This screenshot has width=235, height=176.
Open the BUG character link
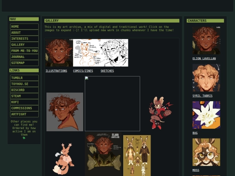195,133
